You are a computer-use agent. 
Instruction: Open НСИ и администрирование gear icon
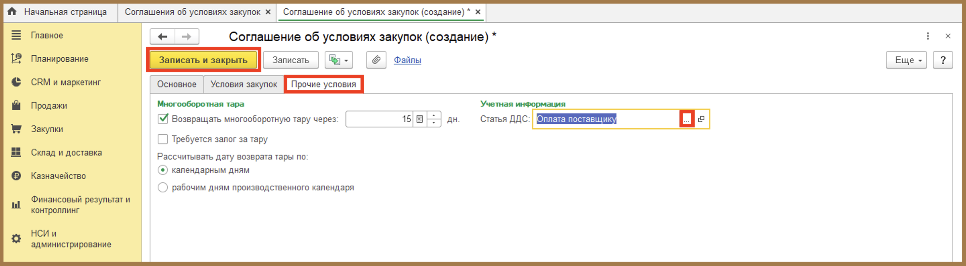point(16,239)
